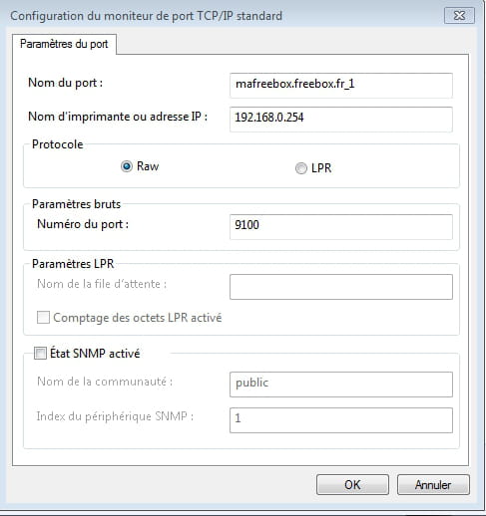
Task: Click the 'Nom du port :' label text
Action: (x=66, y=83)
